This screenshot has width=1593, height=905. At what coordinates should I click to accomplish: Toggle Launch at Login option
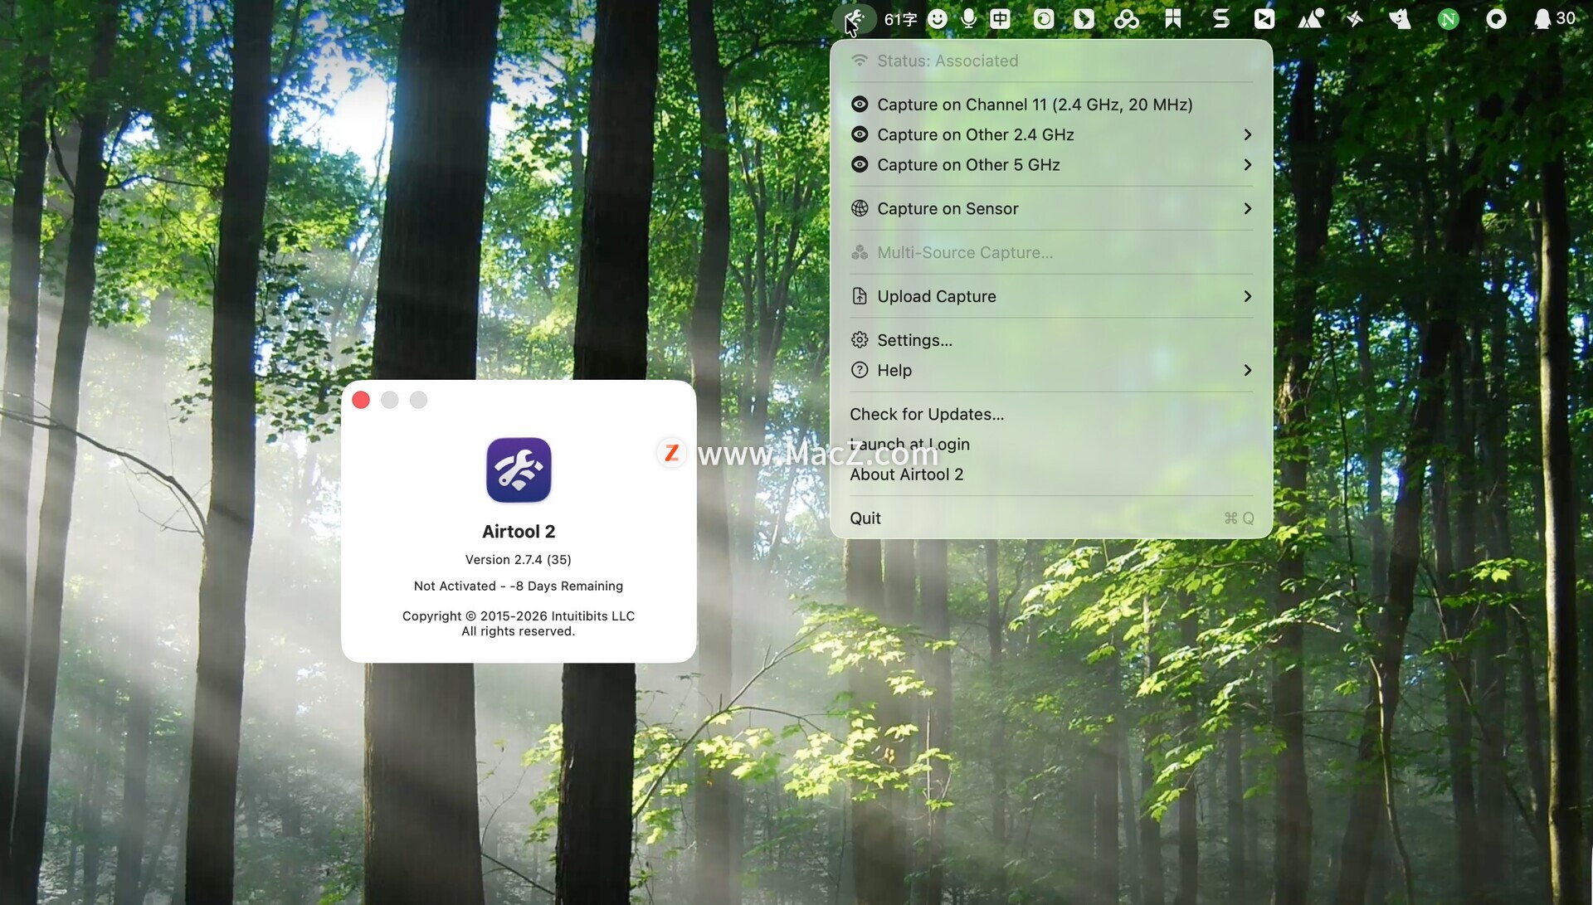[x=909, y=445]
